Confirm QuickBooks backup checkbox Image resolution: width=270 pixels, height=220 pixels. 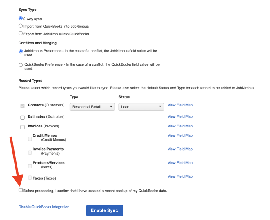21,190
